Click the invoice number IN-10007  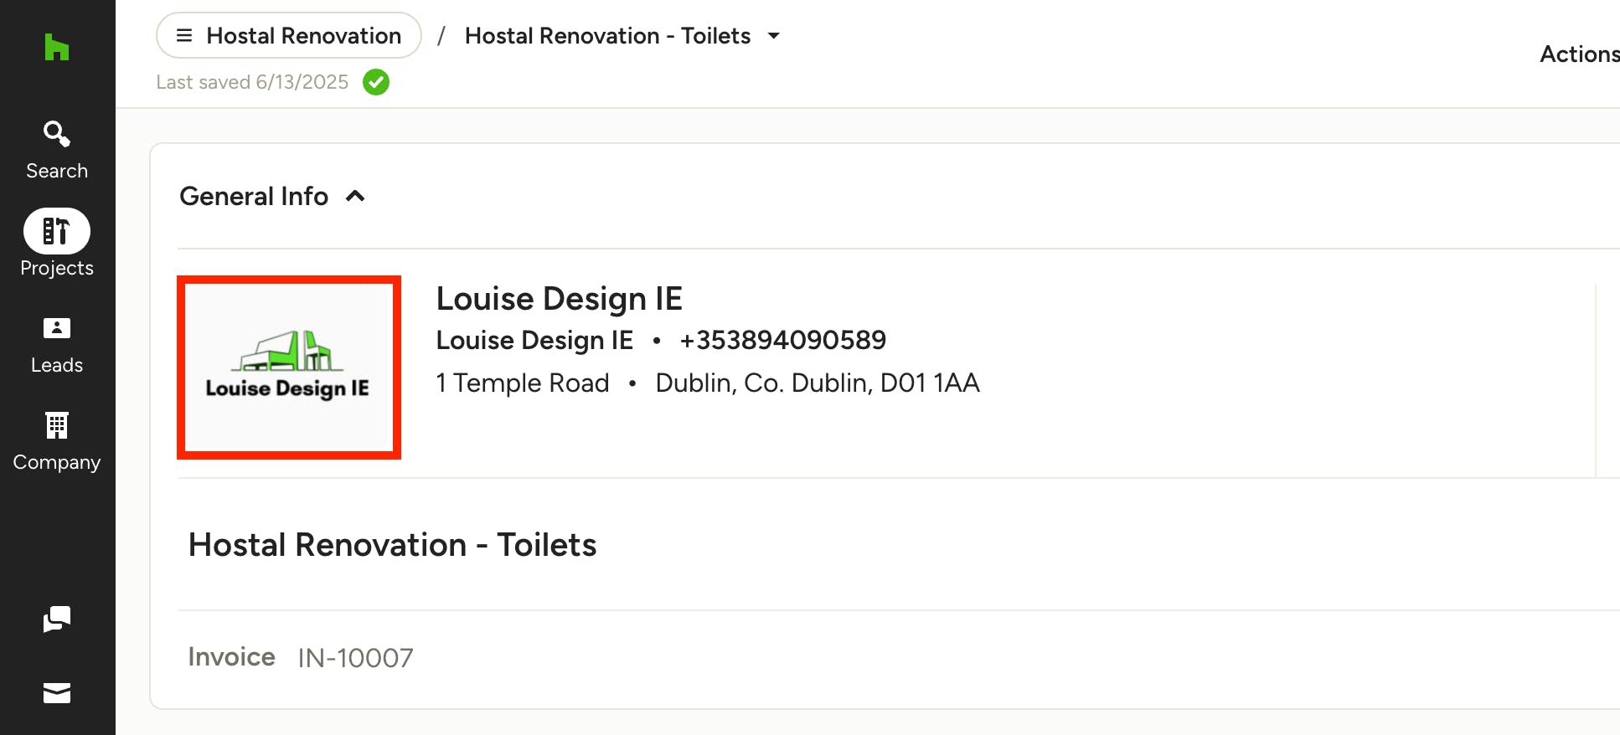point(355,658)
